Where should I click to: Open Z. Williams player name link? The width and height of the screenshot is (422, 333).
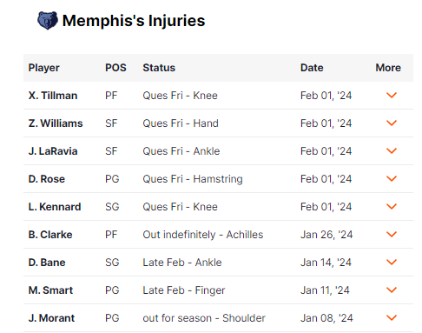tap(56, 123)
